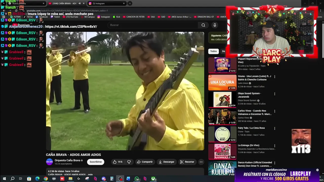Click Latin Union channel name
Viewport: 324px width, 182px height.
click(x=243, y=83)
